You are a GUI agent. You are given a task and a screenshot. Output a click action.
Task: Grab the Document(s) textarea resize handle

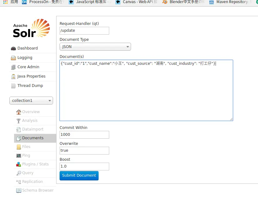(231, 119)
